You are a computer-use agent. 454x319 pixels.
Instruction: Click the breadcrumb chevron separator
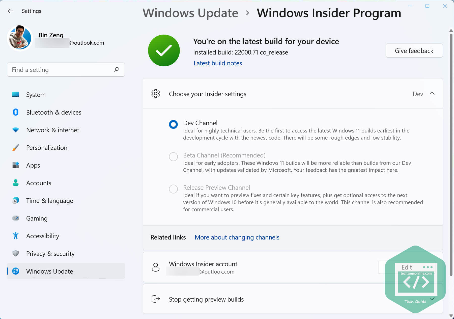pos(247,13)
